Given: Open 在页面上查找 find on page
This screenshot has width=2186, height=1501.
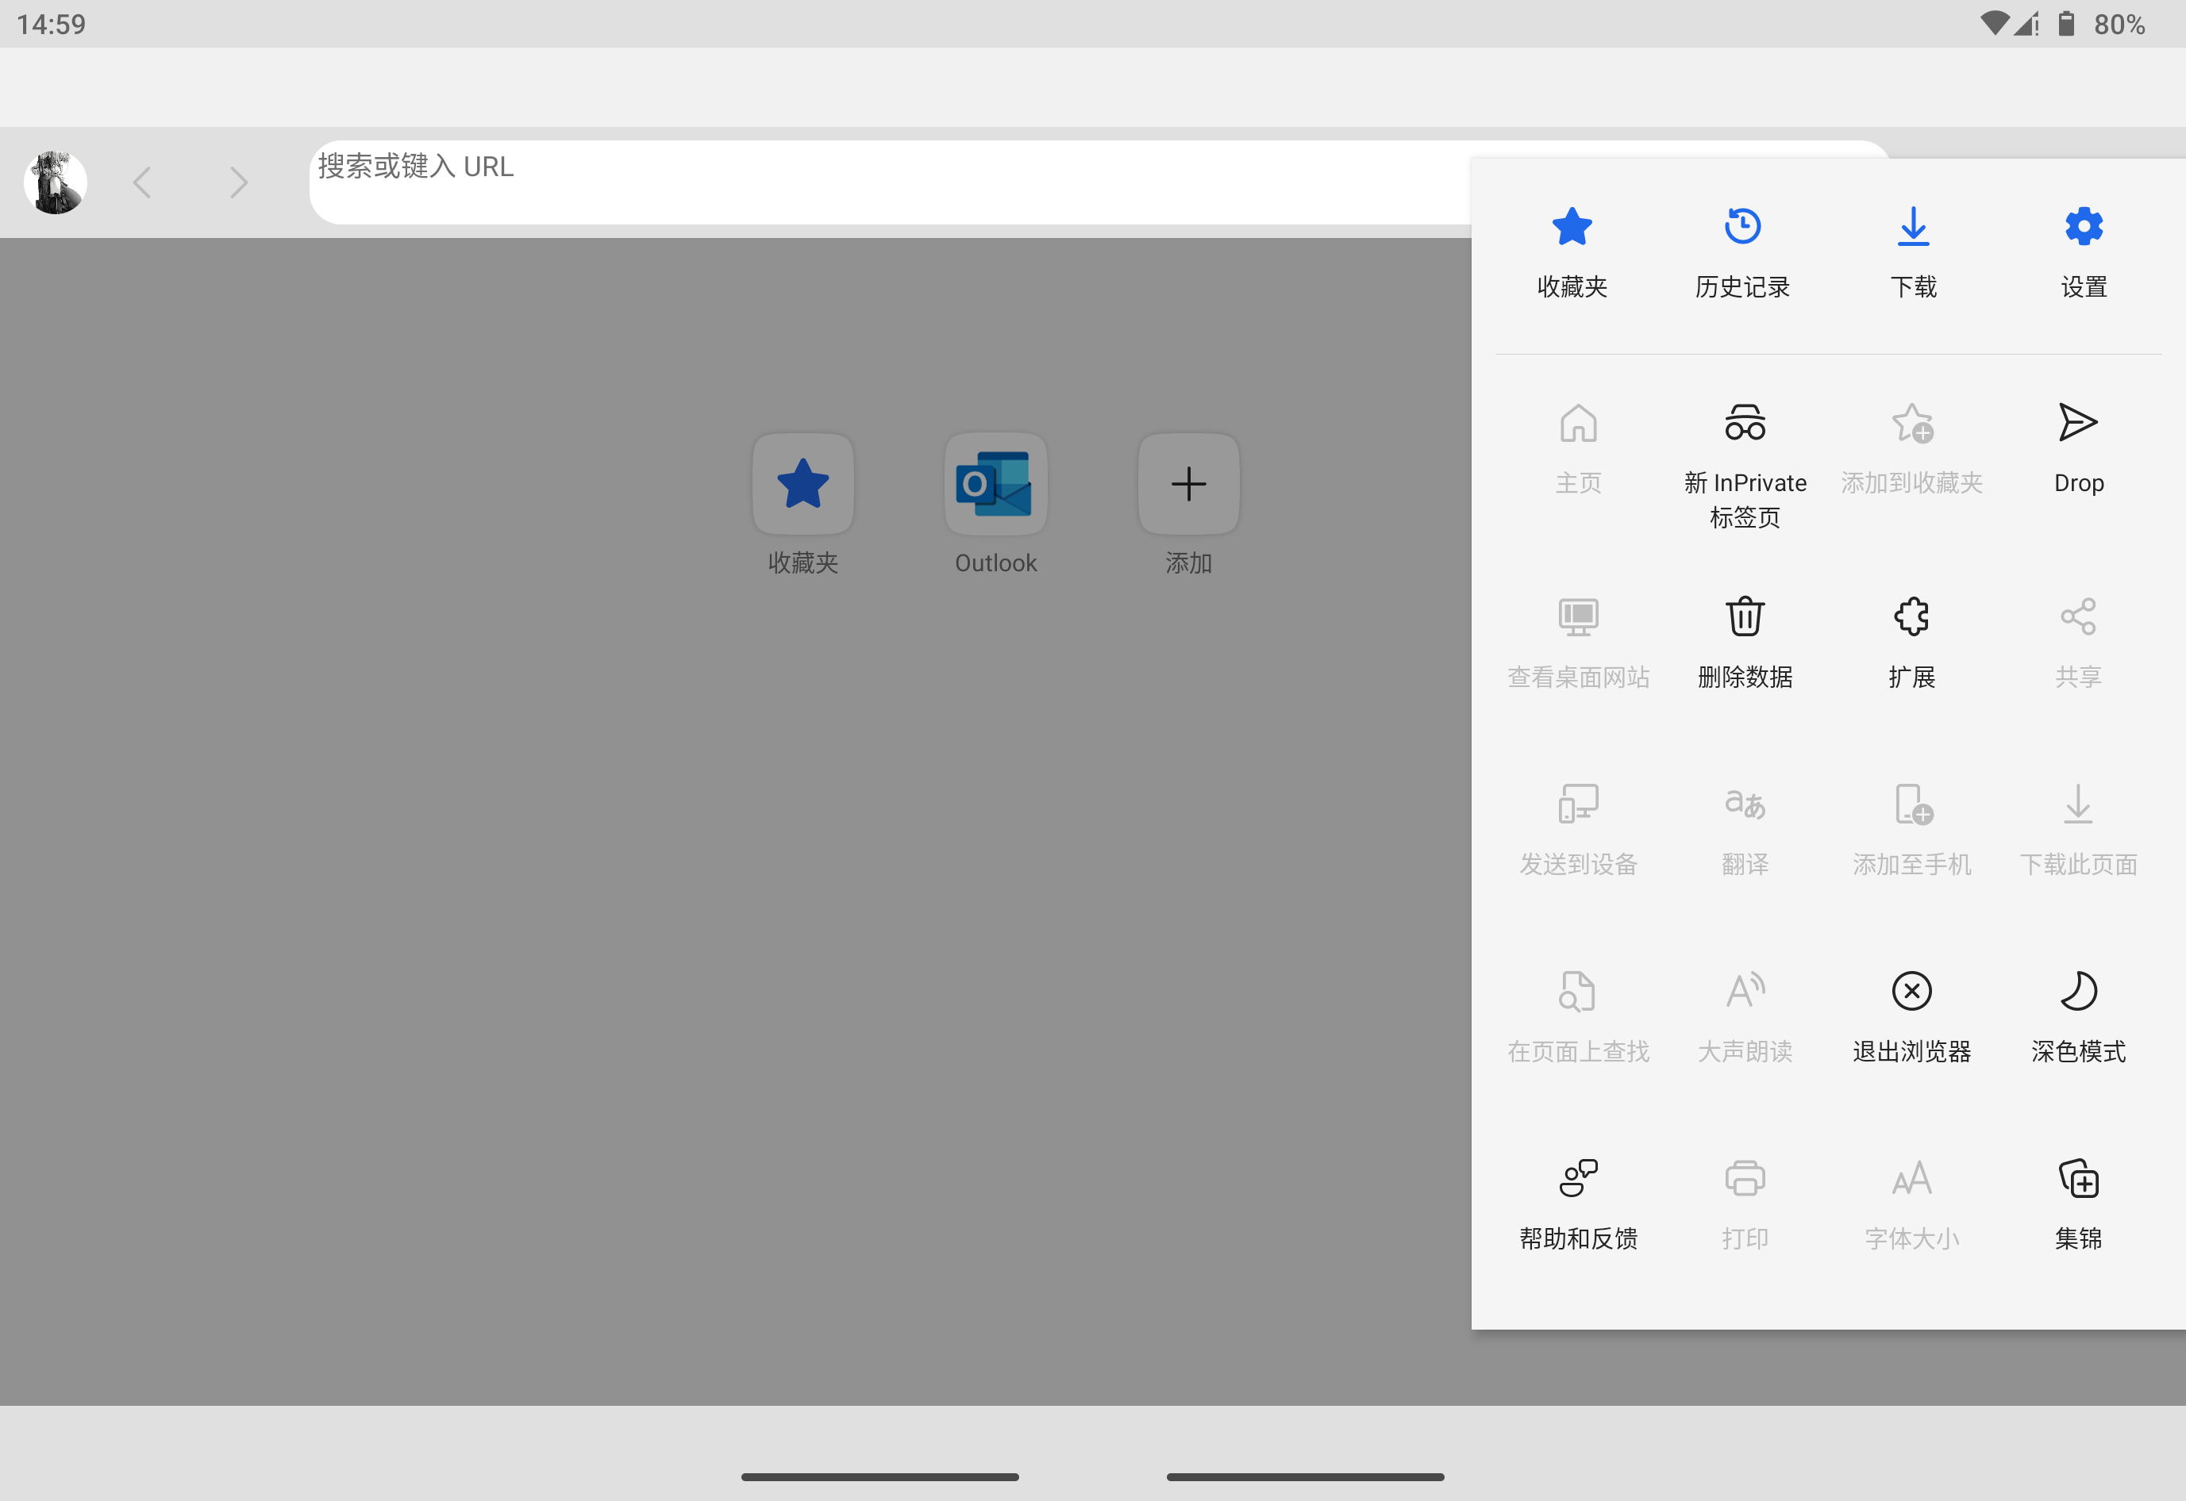Looking at the screenshot, I should pyautogui.click(x=1578, y=1018).
